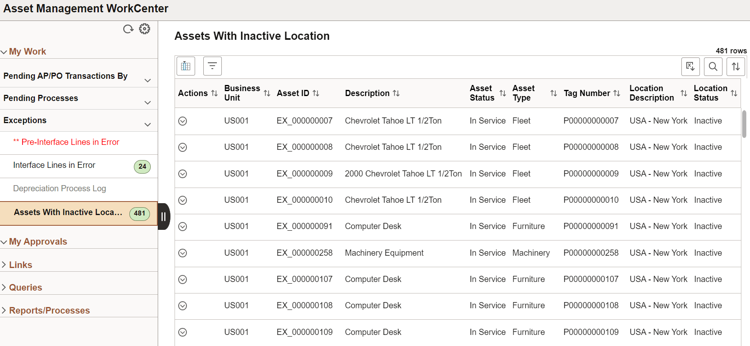This screenshot has height=346, width=750.
Task: Sort by Asset ID column
Action: pos(316,93)
